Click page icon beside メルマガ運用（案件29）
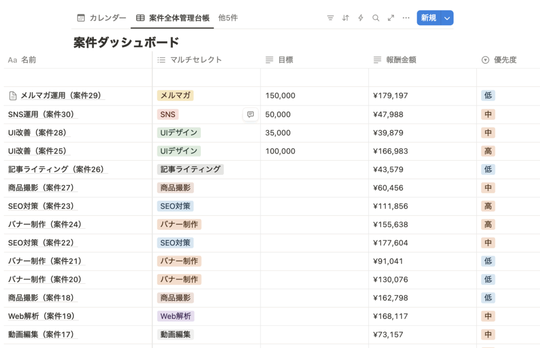540x348 pixels. (x=13, y=96)
